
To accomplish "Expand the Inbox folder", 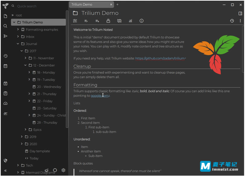I will (x=18, y=36).
